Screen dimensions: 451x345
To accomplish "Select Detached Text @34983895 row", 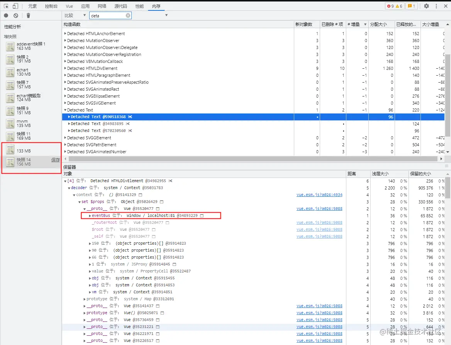I will 253,124.
